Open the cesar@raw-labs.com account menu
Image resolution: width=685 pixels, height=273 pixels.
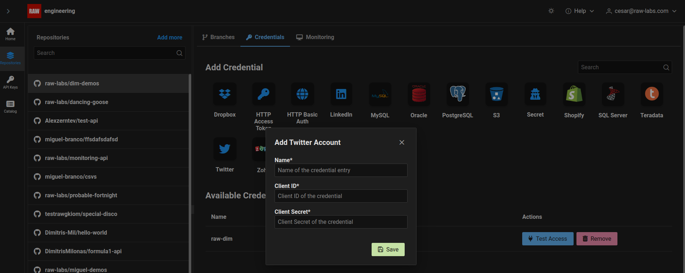pos(641,11)
